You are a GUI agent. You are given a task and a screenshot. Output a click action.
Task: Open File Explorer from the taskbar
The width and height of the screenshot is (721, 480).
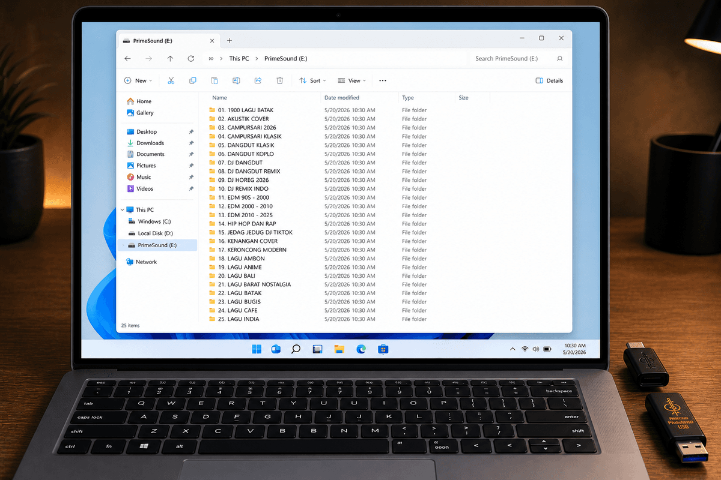[x=339, y=349]
